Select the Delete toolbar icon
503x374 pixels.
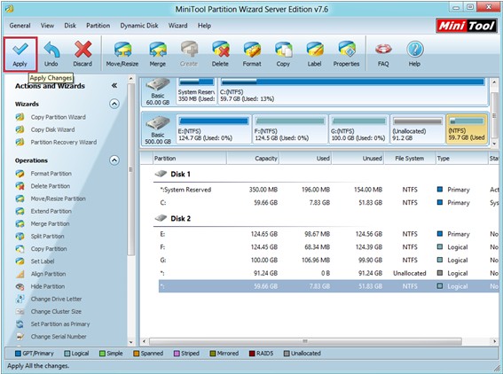pyautogui.click(x=220, y=54)
